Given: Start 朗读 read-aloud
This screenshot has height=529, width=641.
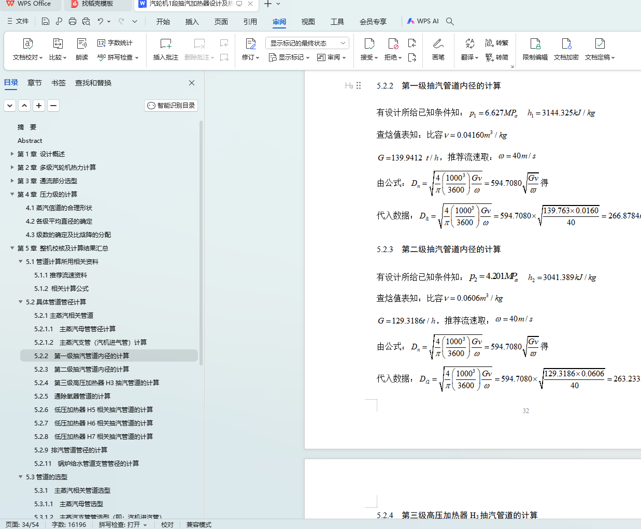Looking at the screenshot, I should pos(82,50).
